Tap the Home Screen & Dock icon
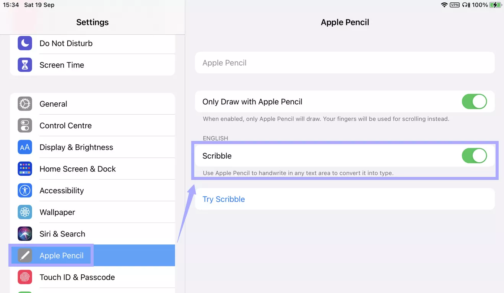This screenshot has height=293, width=504. click(24, 168)
